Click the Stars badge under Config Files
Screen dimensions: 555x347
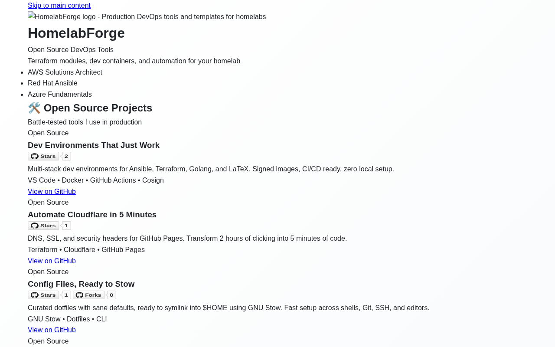(x=43, y=295)
